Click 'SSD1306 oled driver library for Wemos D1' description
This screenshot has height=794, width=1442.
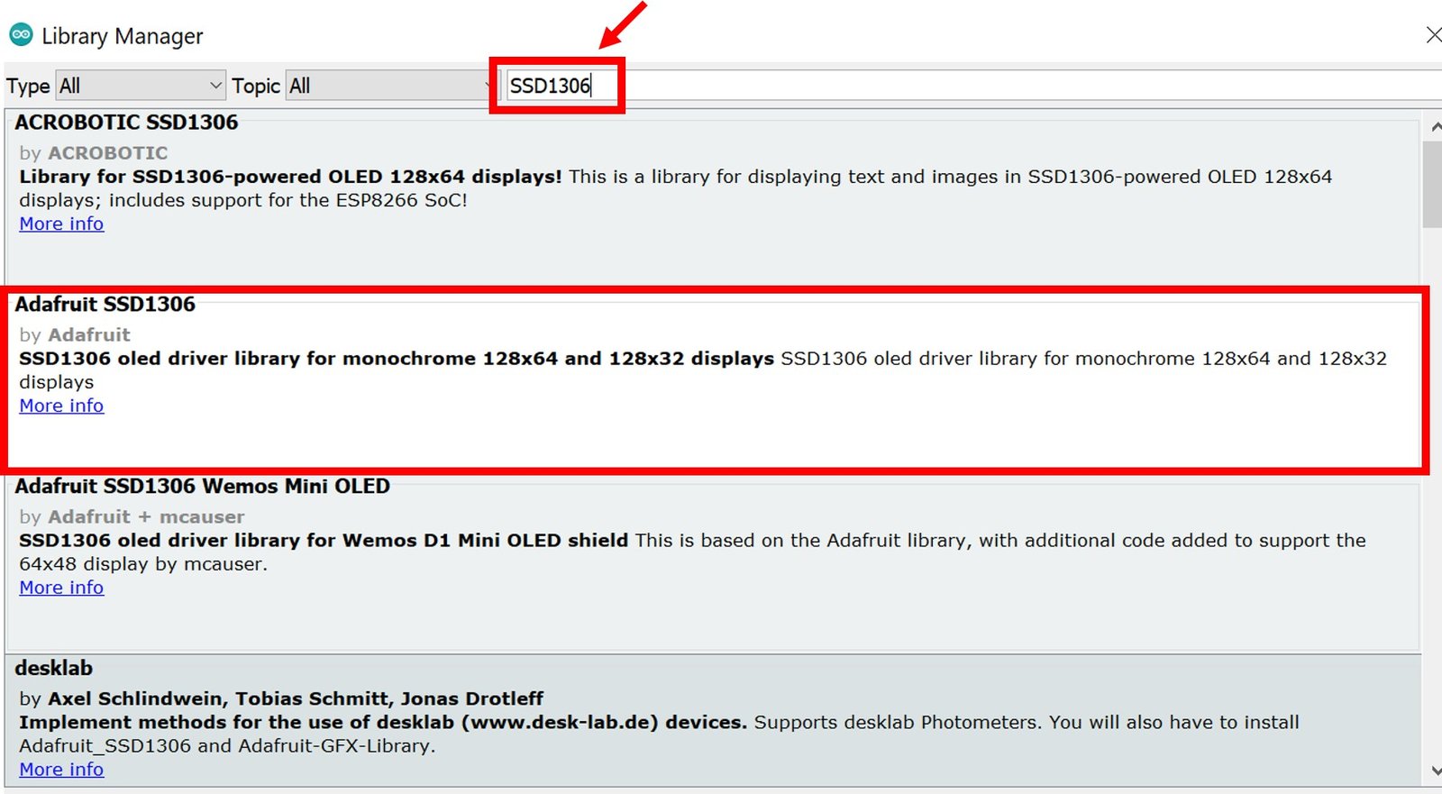[324, 541]
